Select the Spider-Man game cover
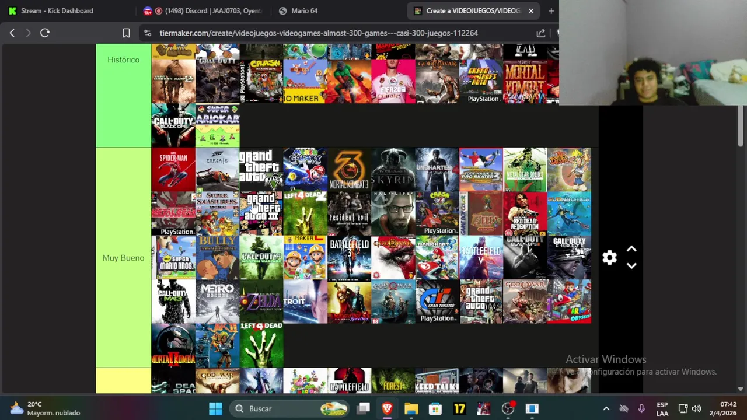The width and height of the screenshot is (747, 420). [x=173, y=169]
